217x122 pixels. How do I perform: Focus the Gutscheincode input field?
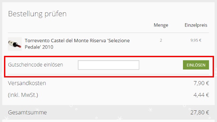coord(108,65)
